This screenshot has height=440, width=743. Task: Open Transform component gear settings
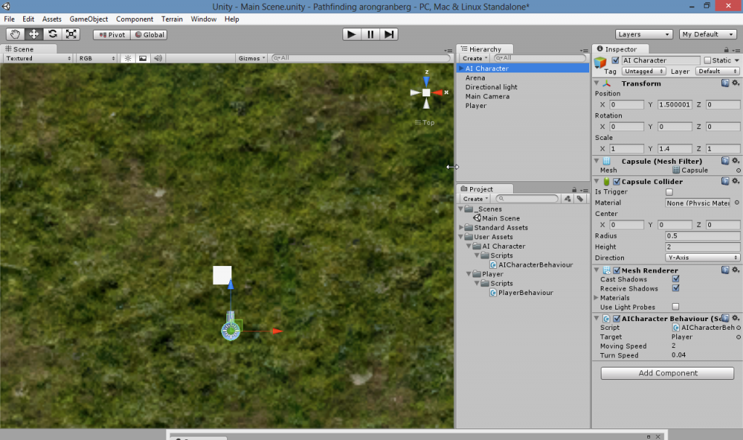coord(735,83)
